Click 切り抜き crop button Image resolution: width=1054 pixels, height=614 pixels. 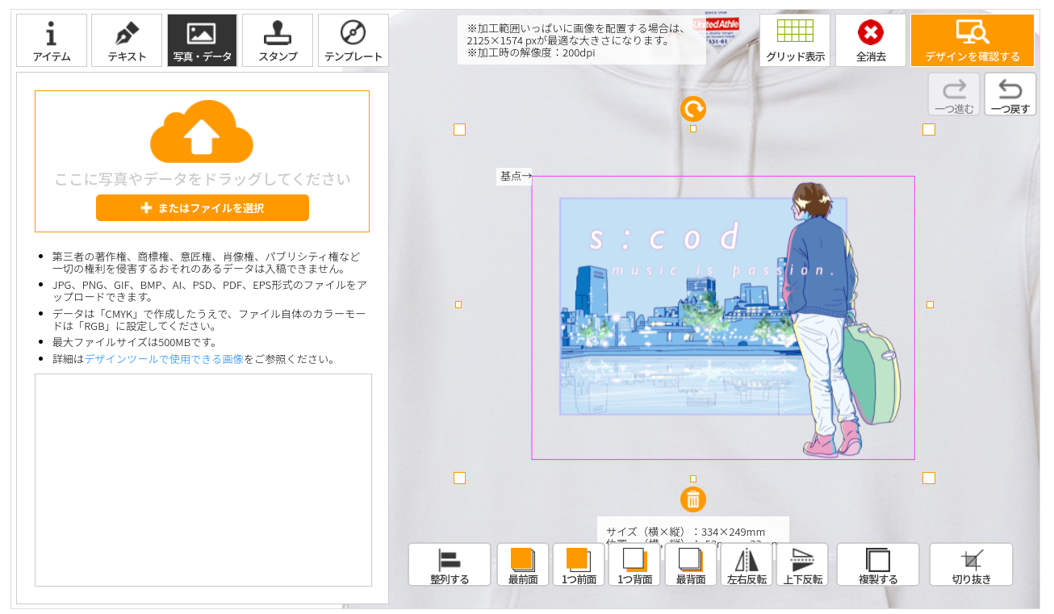click(972, 565)
